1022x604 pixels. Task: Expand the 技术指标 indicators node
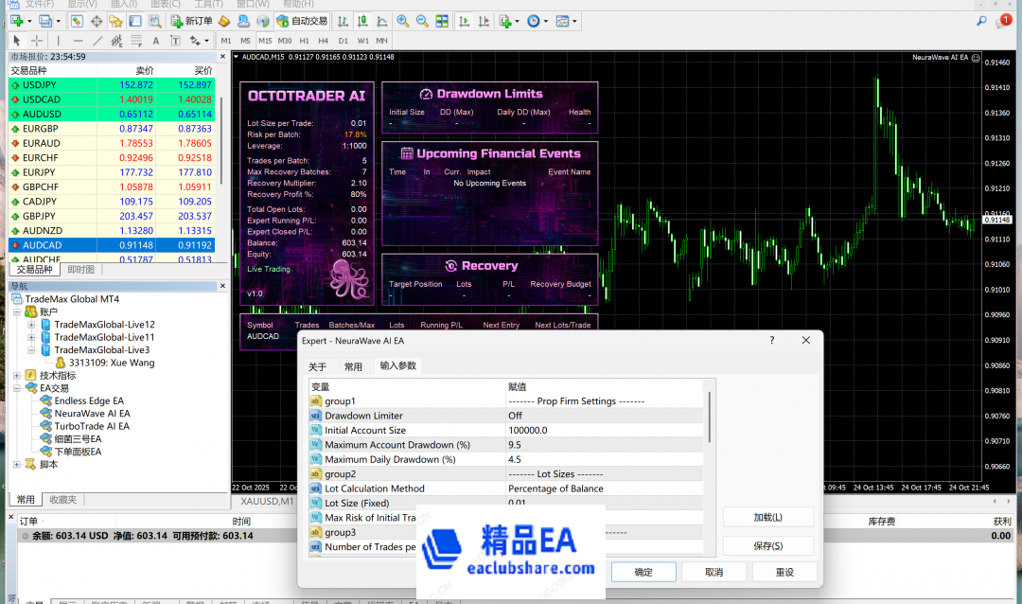pyautogui.click(x=17, y=375)
